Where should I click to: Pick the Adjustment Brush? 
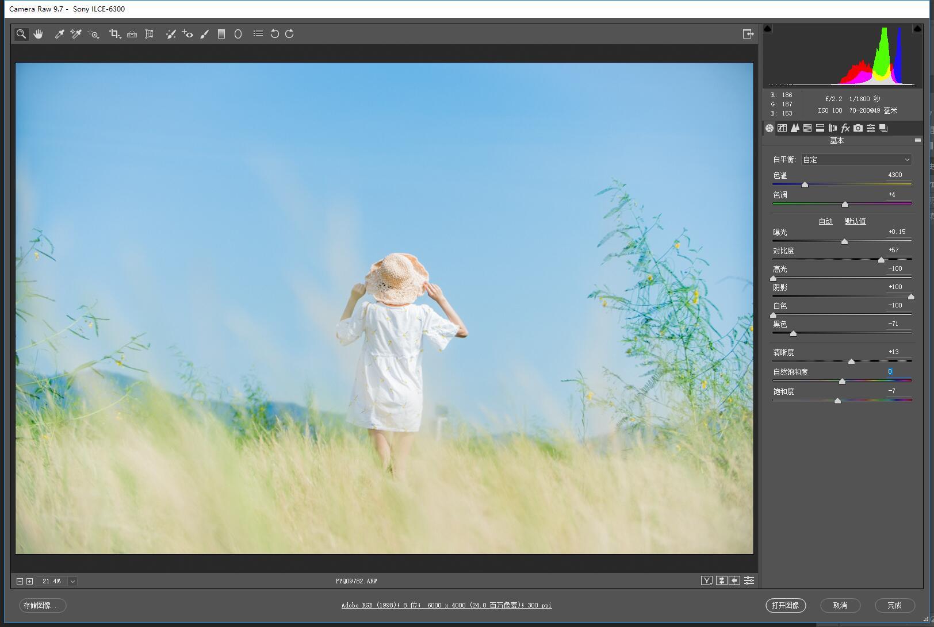click(x=204, y=34)
